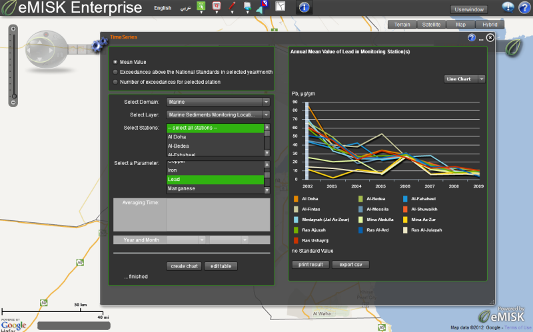Image resolution: width=533 pixels, height=332 pixels.
Task: Select Lead in the parameter list
Action: point(215,179)
